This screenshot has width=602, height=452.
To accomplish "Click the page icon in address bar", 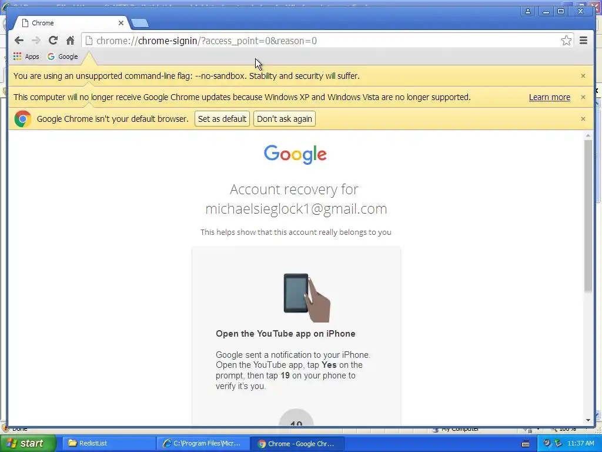I will point(89,41).
